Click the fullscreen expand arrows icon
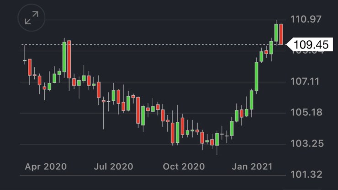The image size is (338, 190). pos(32,18)
